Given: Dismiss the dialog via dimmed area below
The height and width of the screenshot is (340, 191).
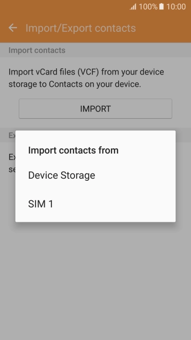Looking at the screenshot, I should [x=95, y=280].
